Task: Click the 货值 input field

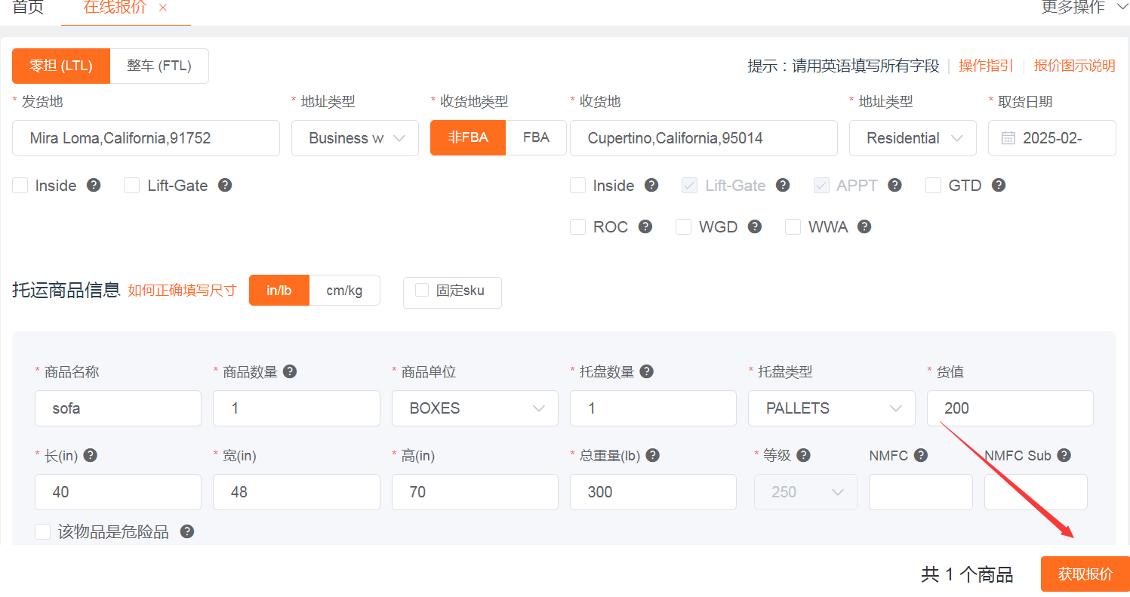Action: (x=1009, y=408)
